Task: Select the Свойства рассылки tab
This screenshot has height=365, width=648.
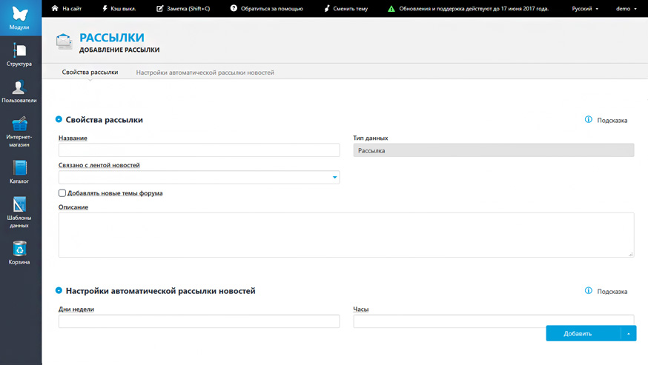Action: click(90, 73)
